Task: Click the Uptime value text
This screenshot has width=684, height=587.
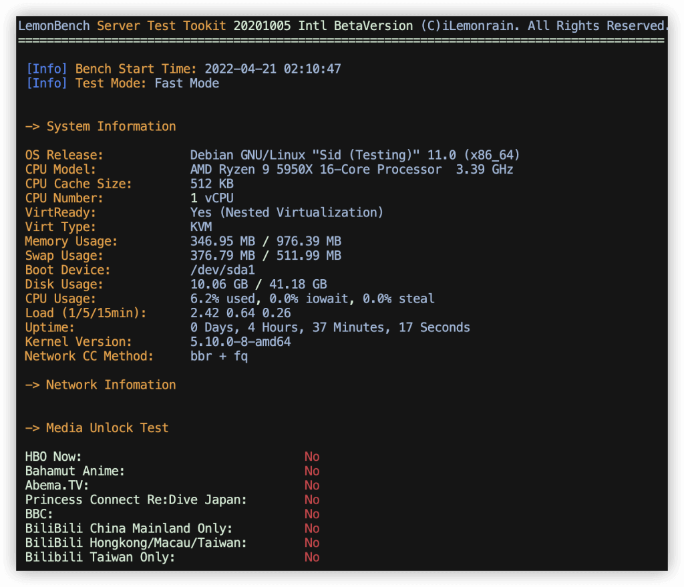Action: coord(330,327)
